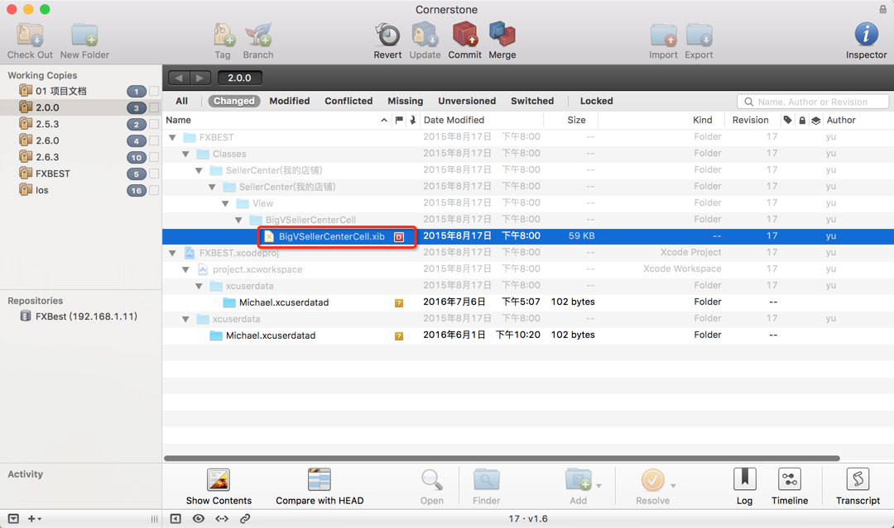Select BigVSellerCenterCell.xib file row

click(x=528, y=236)
